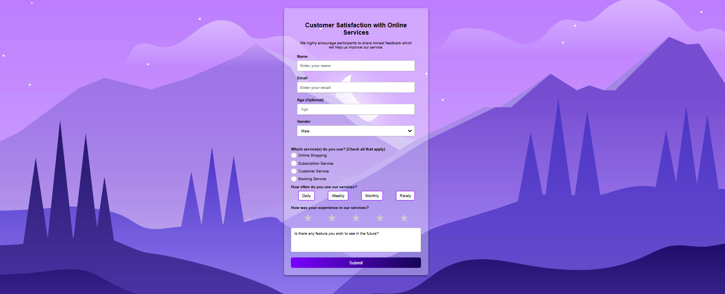
Task: Rate two stars for service experience
Action: point(332,218)
